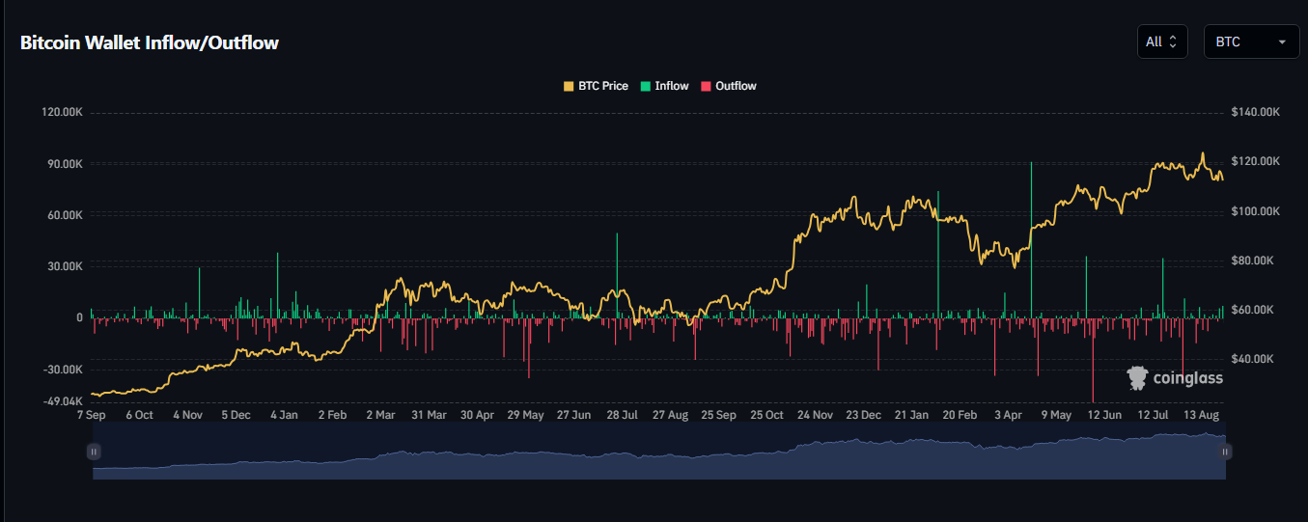Click the $60.00K right axis label

click(x=1253, y=310)
